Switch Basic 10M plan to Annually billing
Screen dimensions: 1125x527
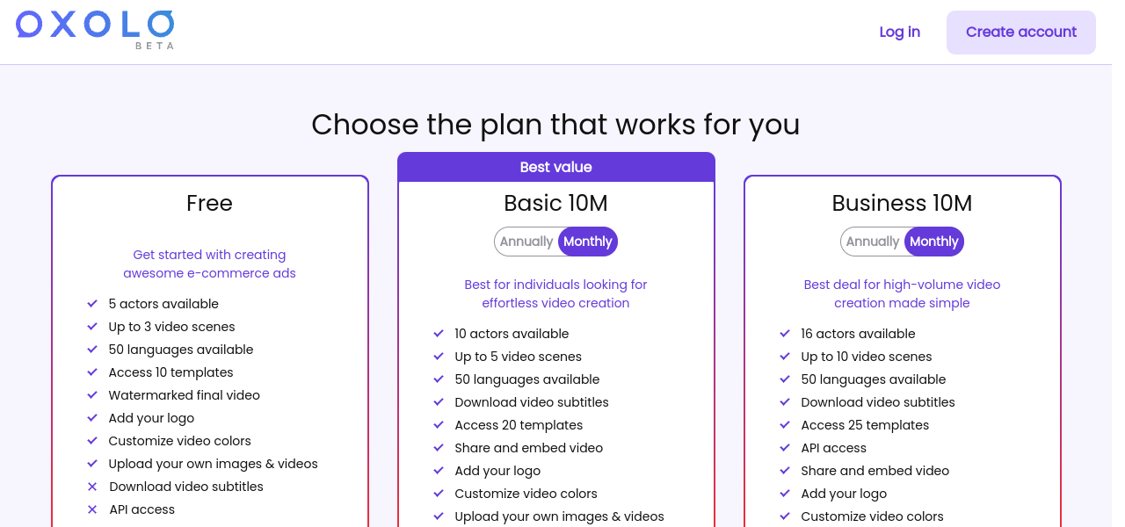click(x=526, y=242)
